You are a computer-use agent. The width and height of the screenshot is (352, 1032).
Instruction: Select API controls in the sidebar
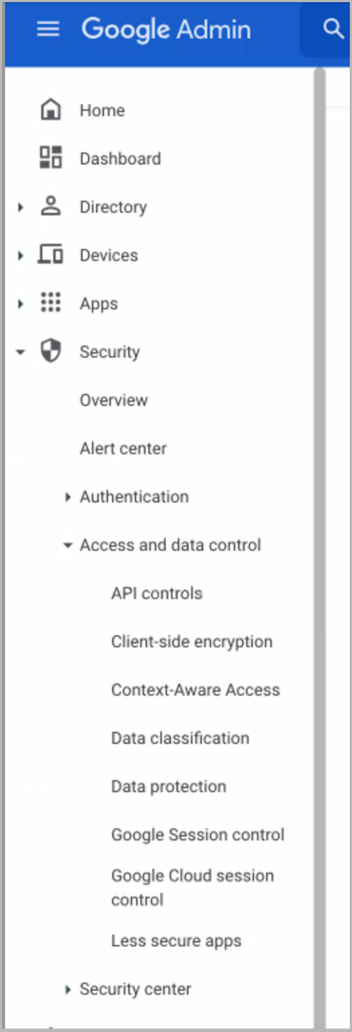[157, 593]
